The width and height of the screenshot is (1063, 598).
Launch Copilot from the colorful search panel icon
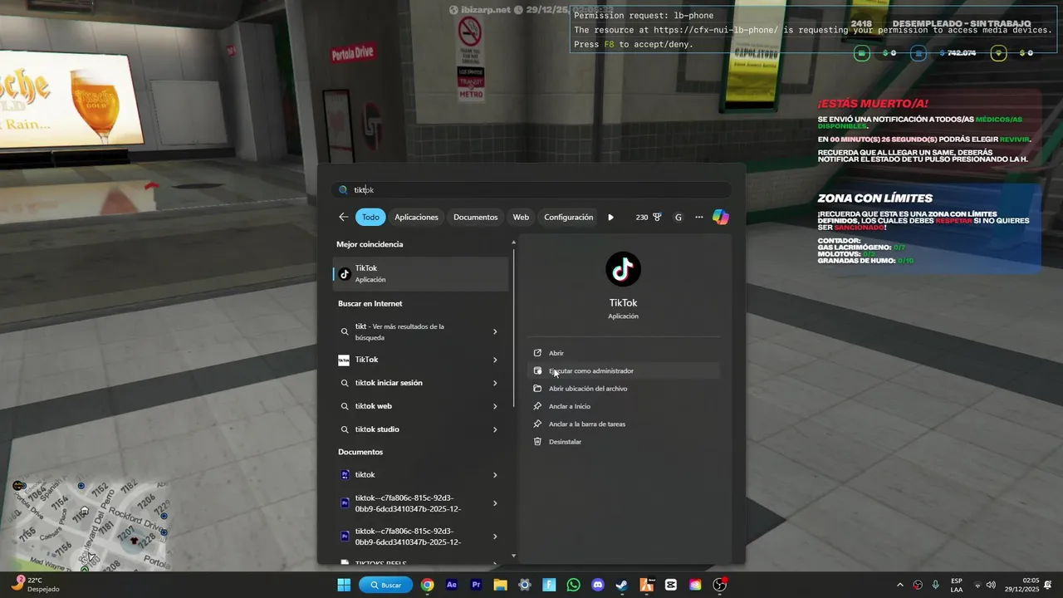[x=721, y=217]
